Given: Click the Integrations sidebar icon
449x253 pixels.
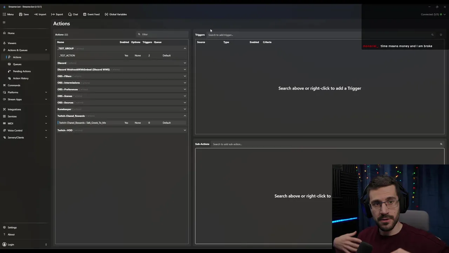Looking at the screenshot, I should tap(4, 109).
